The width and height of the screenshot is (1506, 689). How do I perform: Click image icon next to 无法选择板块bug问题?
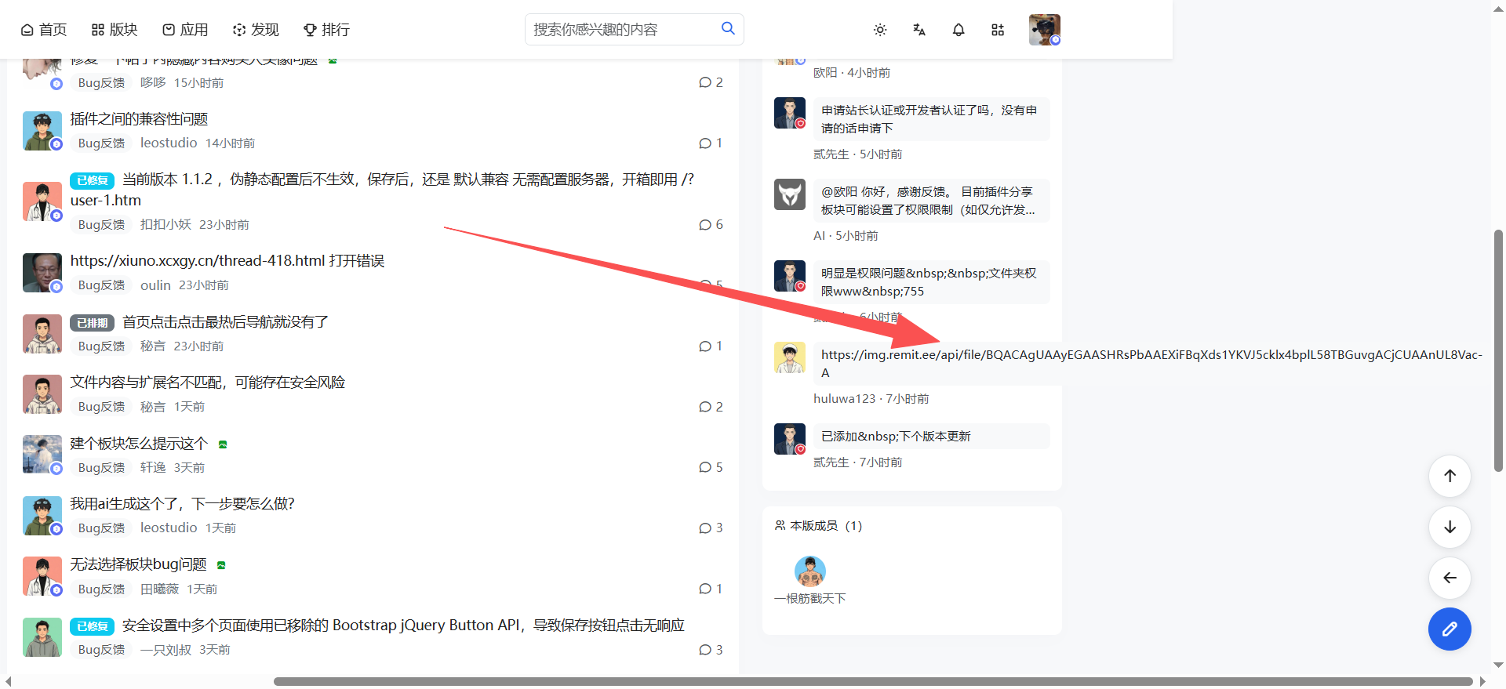pos(221,565)
